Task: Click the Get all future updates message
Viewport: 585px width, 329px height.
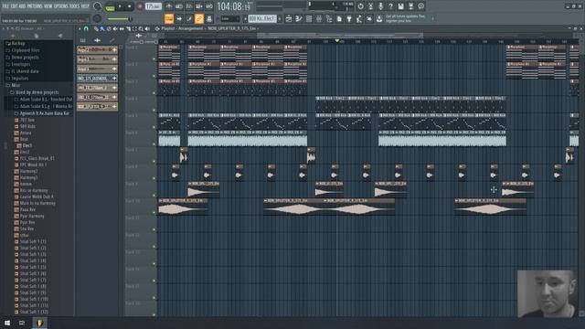Action: point(405,18)
